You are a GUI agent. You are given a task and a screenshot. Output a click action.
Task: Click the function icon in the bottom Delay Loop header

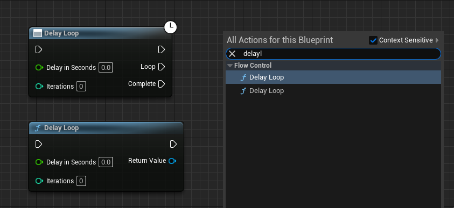pos(38,128)
